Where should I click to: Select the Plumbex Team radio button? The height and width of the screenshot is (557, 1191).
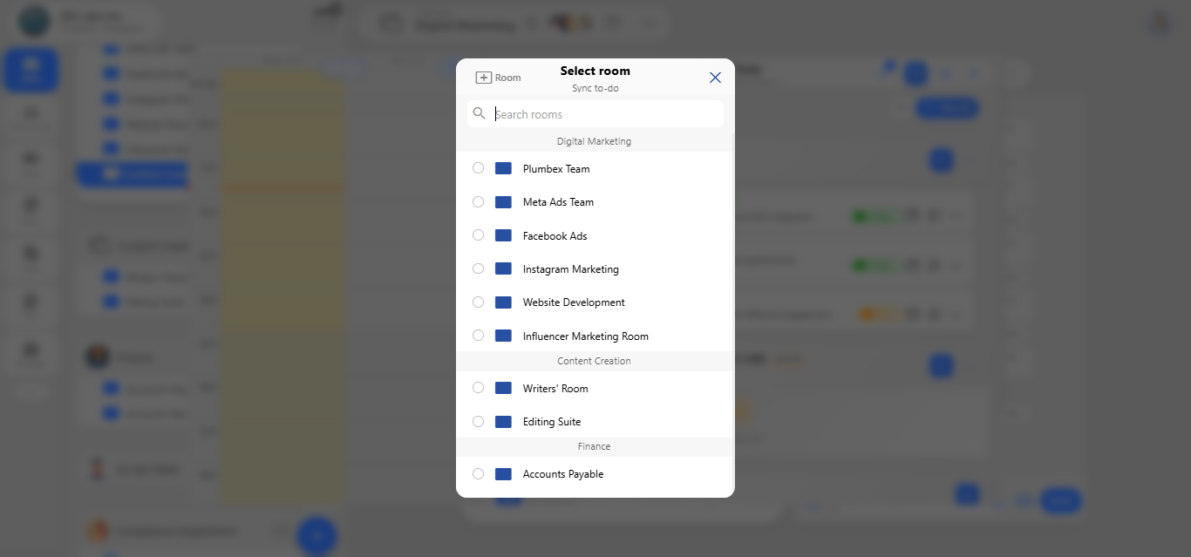coord(478,168)
